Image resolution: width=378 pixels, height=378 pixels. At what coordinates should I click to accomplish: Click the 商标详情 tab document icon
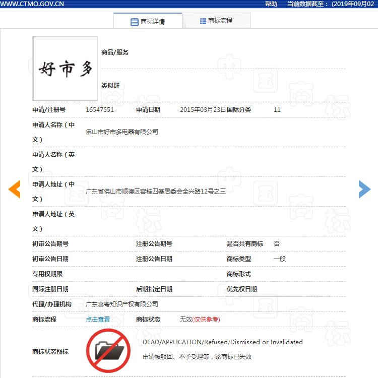pos(134,22)
